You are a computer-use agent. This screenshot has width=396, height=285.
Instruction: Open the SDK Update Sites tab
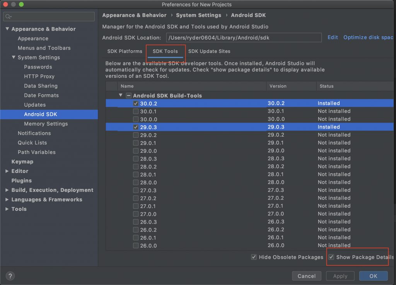click(209, 51)
